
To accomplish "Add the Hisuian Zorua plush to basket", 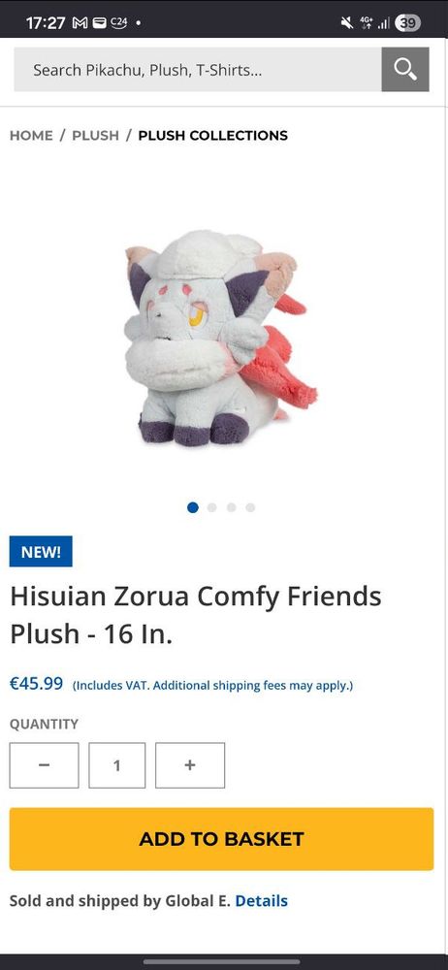I will [x=221, y=839].
